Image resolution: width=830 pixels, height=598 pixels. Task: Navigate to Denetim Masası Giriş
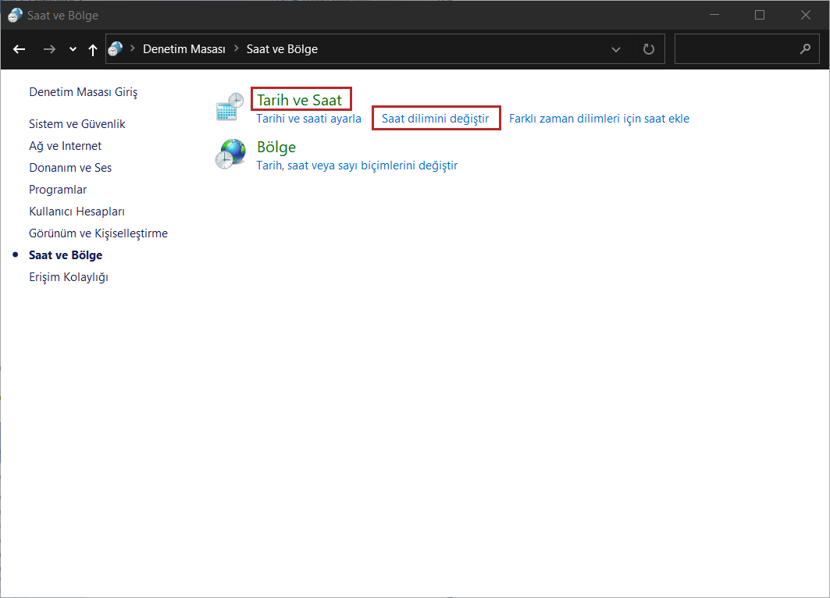83,92
